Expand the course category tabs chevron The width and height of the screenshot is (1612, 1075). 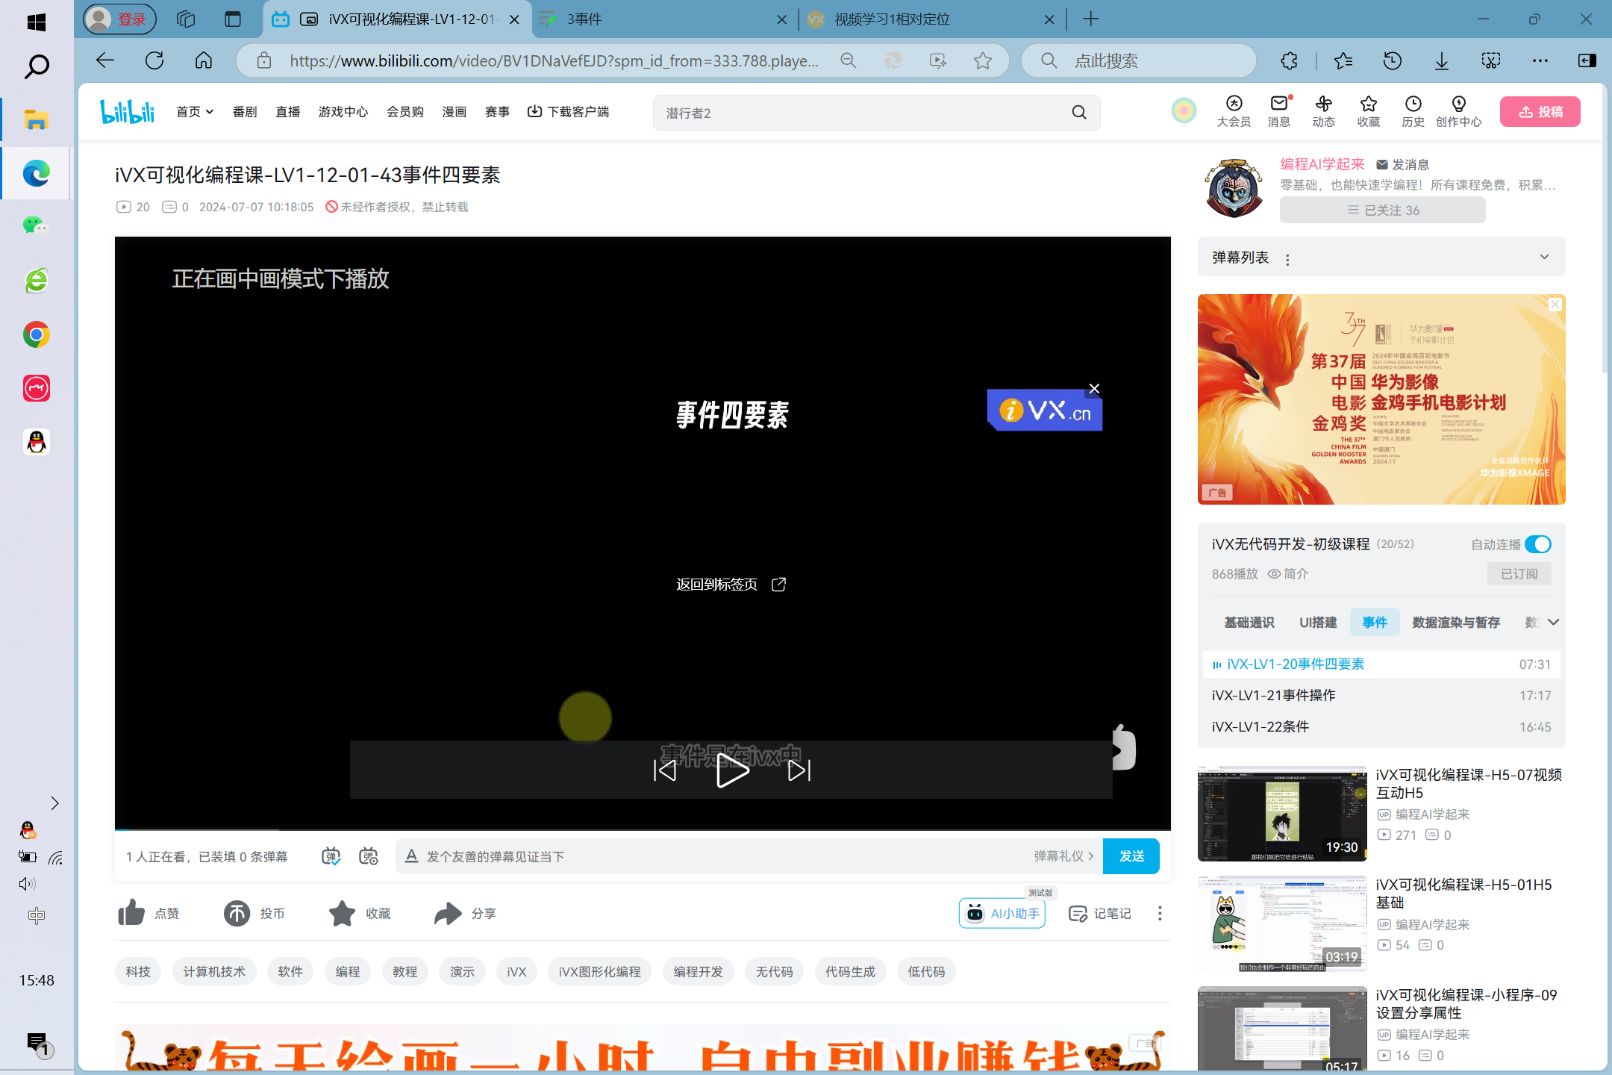1553,622
